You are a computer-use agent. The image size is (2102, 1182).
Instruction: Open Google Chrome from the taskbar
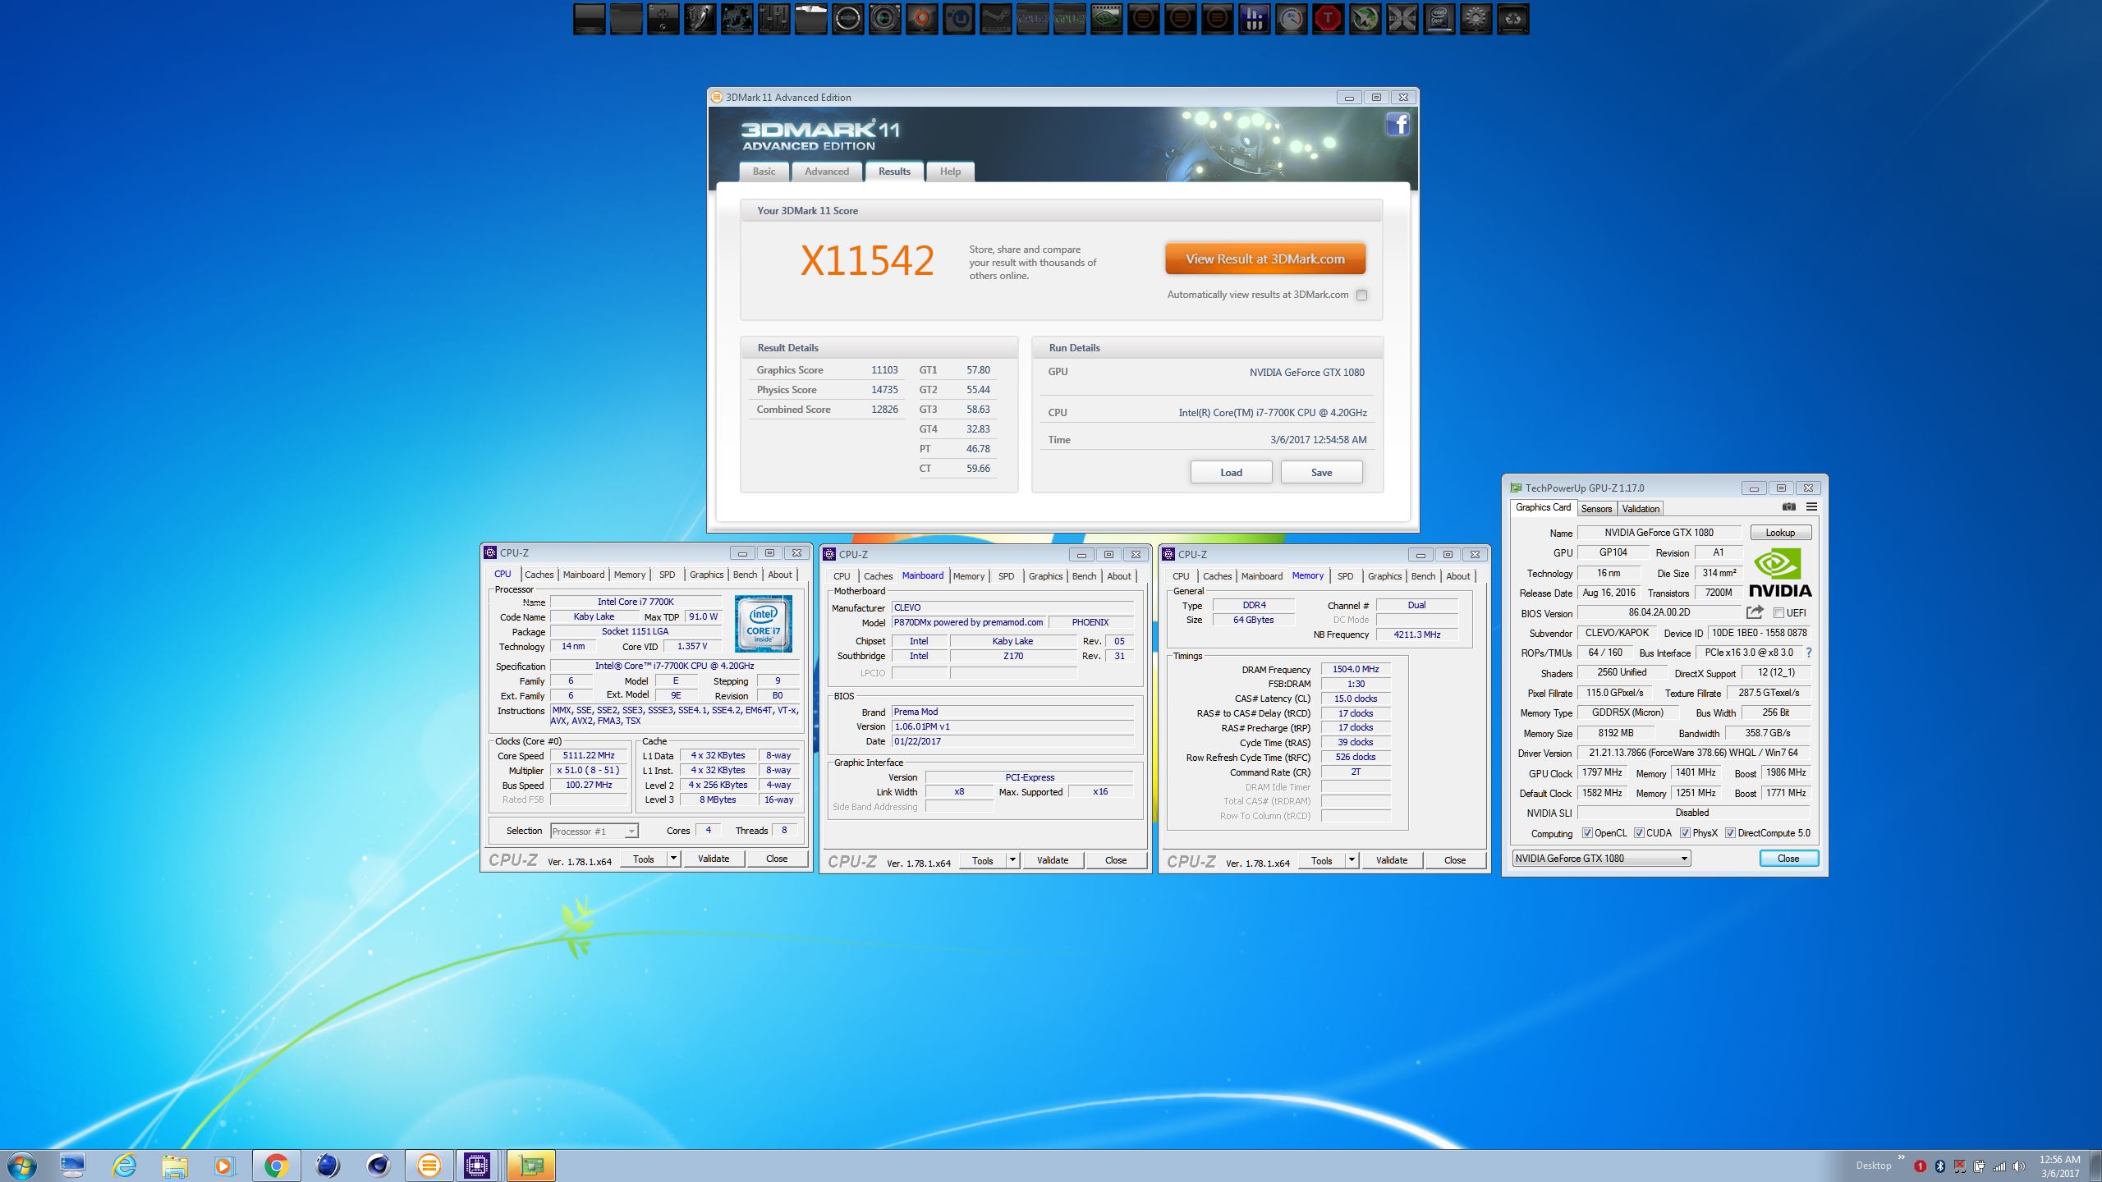pyautogui.click(x=276, y=1165)
